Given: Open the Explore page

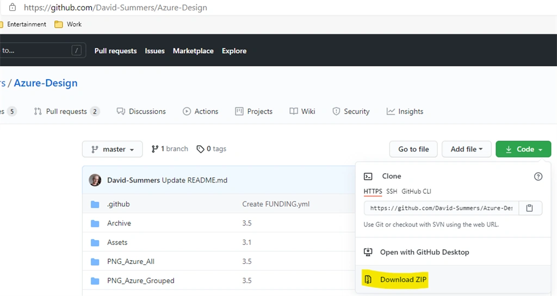Looking at the screenshot, I should tap(234, 51).
